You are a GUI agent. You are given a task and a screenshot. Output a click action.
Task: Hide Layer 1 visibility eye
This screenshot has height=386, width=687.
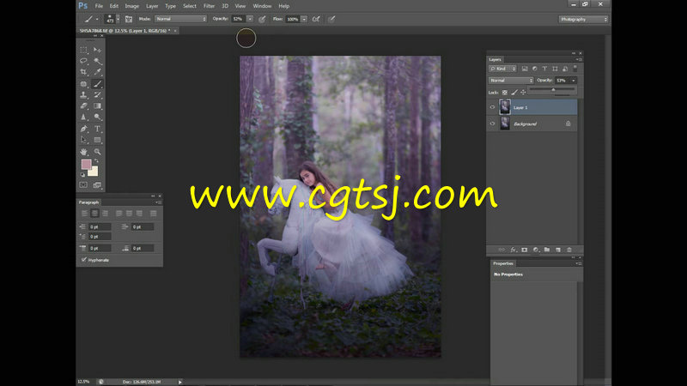pyautogui.click(x=492, y=107)
